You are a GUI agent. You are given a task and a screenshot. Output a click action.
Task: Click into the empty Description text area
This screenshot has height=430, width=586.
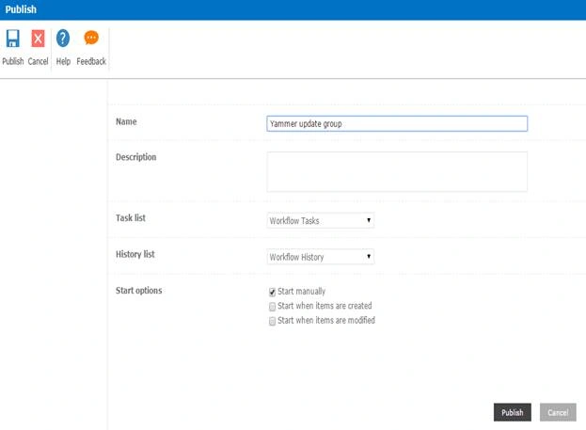[397, 171]
